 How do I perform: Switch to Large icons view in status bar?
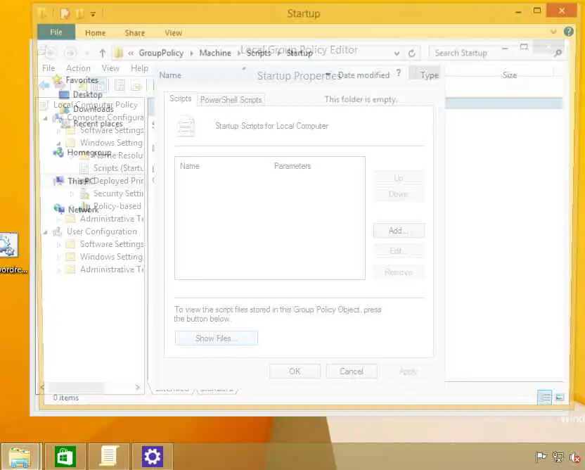(x=560, y=398)
